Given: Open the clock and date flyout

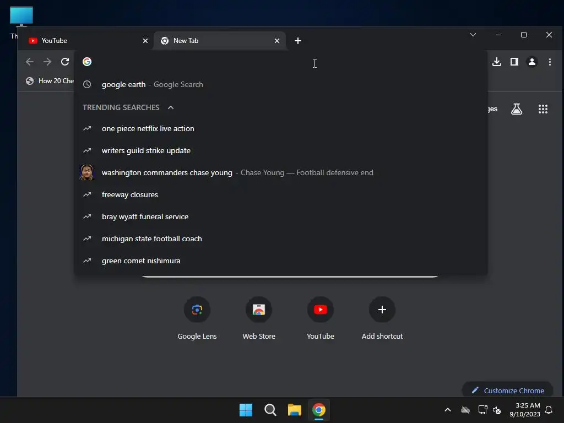Looking at the screenshot, I should [525, 410].
